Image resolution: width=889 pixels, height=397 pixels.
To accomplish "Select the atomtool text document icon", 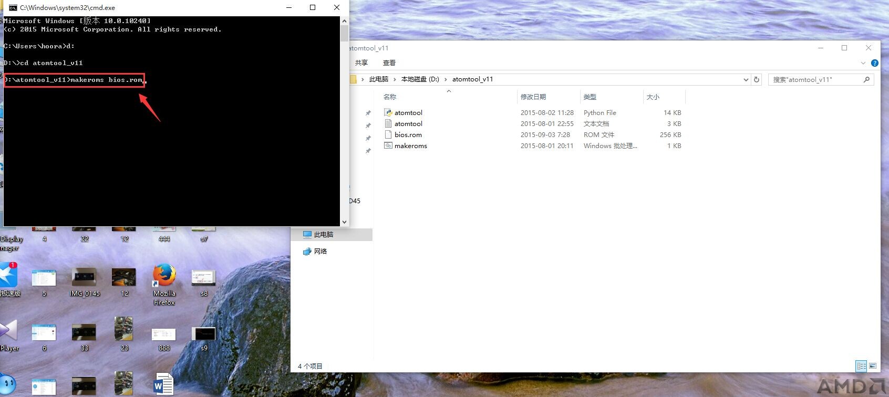I will click(x=388, y=123).
